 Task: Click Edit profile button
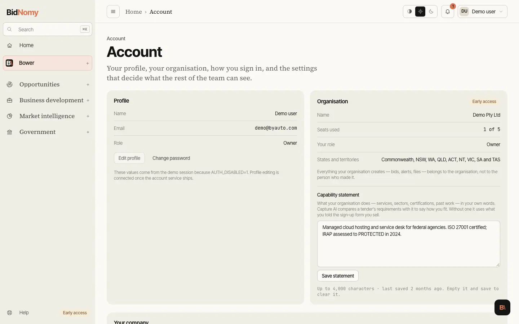129,158
